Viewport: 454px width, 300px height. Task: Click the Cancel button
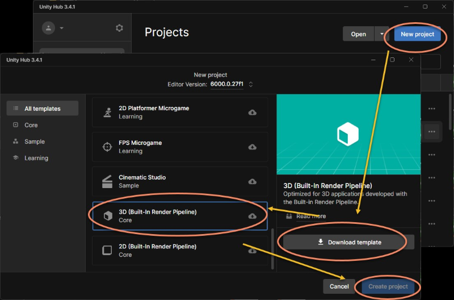pyautogui.click(x=339, y=286)
